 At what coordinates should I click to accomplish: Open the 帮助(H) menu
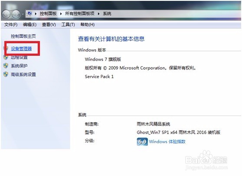[88, 25]
